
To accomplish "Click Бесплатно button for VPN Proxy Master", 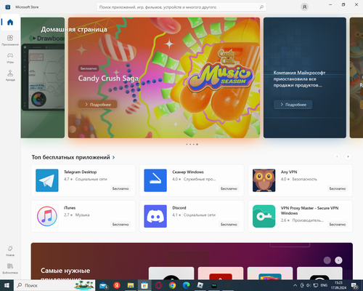I will tap(338, 224).
